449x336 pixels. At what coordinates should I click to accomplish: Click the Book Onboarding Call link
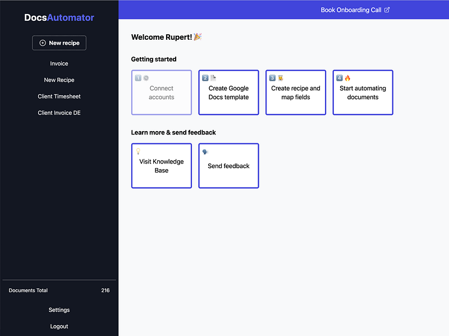point(355,10)
